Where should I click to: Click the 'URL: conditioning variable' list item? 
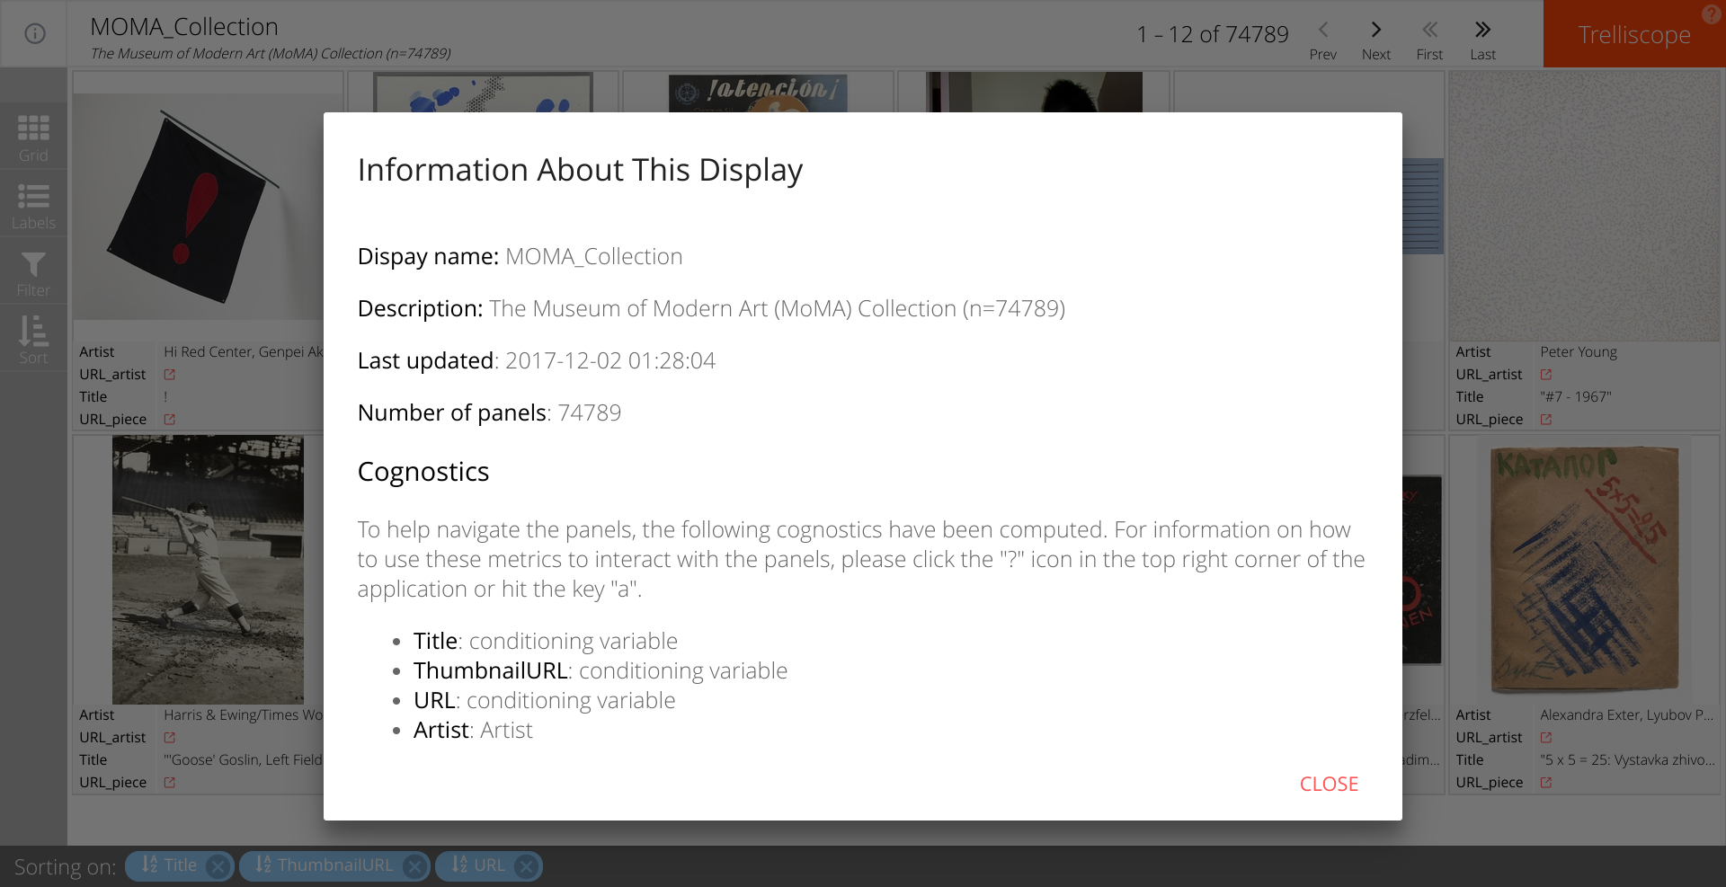tap(545, 700)
